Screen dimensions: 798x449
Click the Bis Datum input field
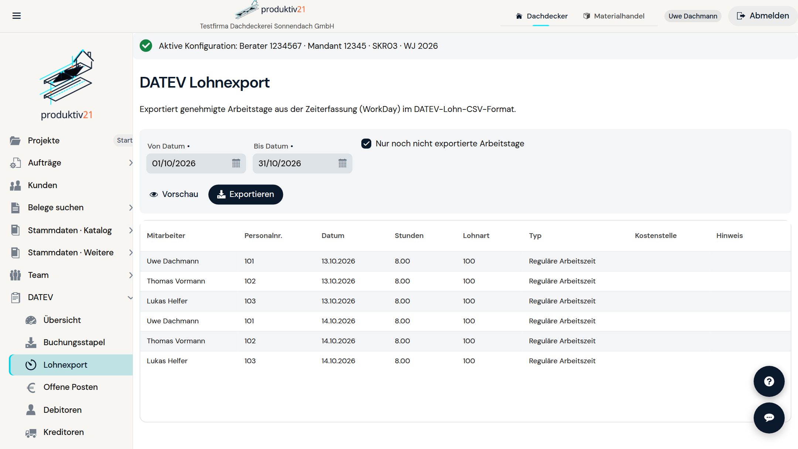pyautogui.click(x=303, y=163)
